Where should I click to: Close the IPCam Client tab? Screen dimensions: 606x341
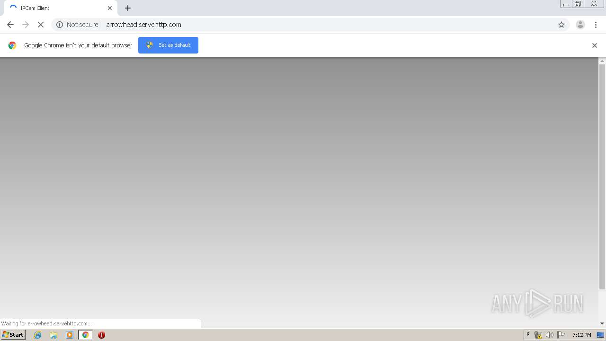(x=110, y=8)
